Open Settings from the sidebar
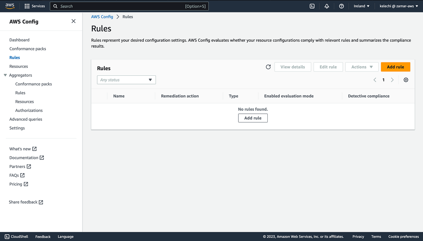The width and height of the screenshot is (423, 241). (x=17, y=128)
